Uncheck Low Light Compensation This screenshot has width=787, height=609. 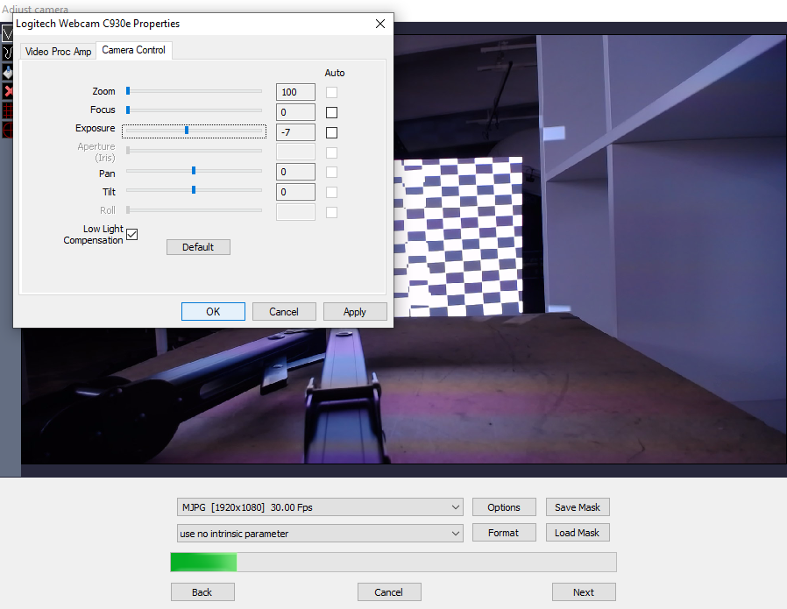click(x=132, y=234)
